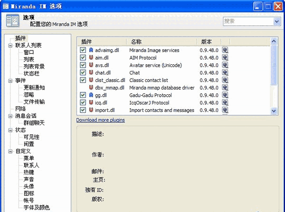Screen dimensions: 285x212
Task: Open Download more plugins link
Action: coord(101,120)
